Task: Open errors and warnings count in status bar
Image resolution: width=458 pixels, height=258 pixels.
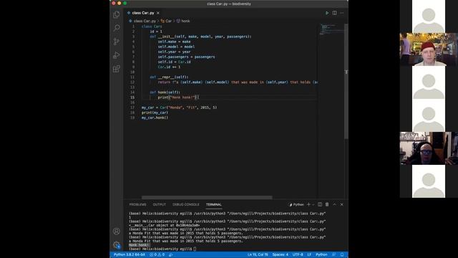Action: click(x=157, y=254)
